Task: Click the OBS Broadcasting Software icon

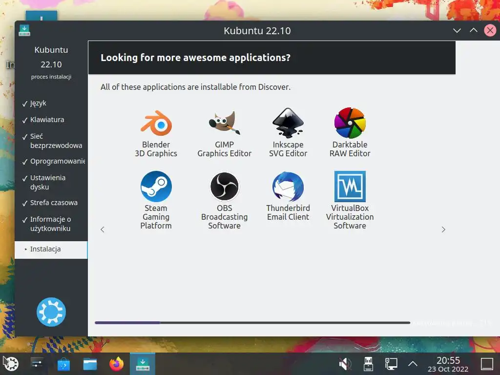Action: 224,187
